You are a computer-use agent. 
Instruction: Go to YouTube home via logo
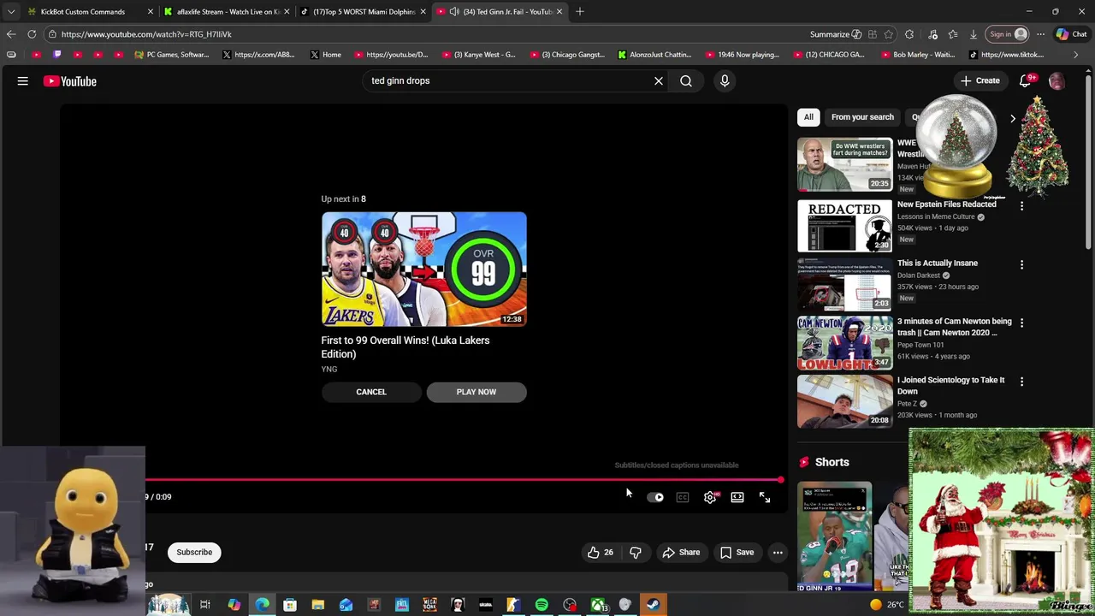tap(70, 81)
